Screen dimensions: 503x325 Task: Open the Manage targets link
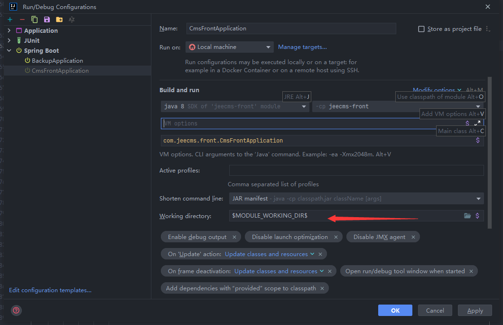point(302,47)
